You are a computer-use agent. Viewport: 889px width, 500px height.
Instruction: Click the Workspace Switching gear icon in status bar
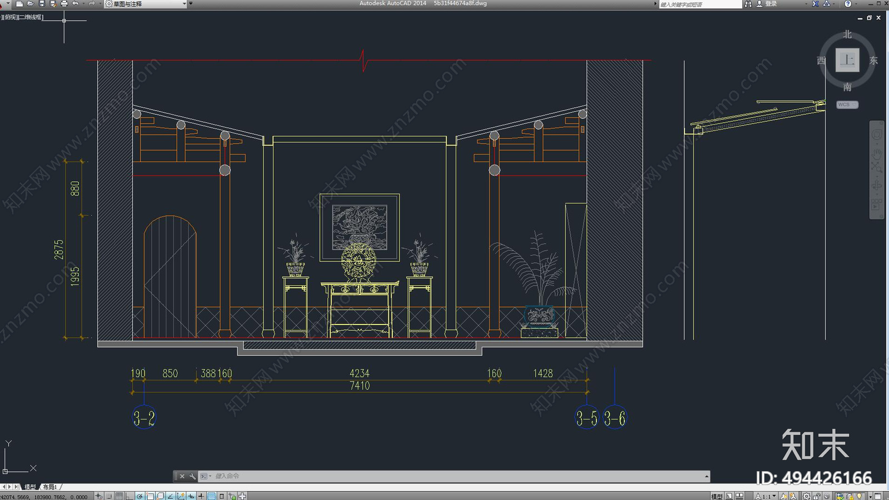(x=806, y=496)
